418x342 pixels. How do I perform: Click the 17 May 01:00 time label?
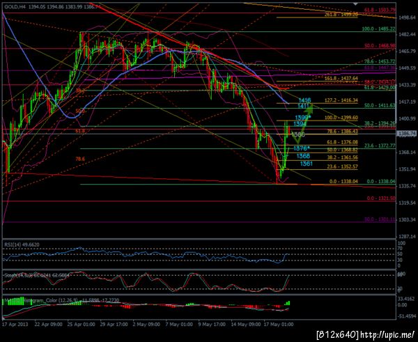click(x=279, y=325)
